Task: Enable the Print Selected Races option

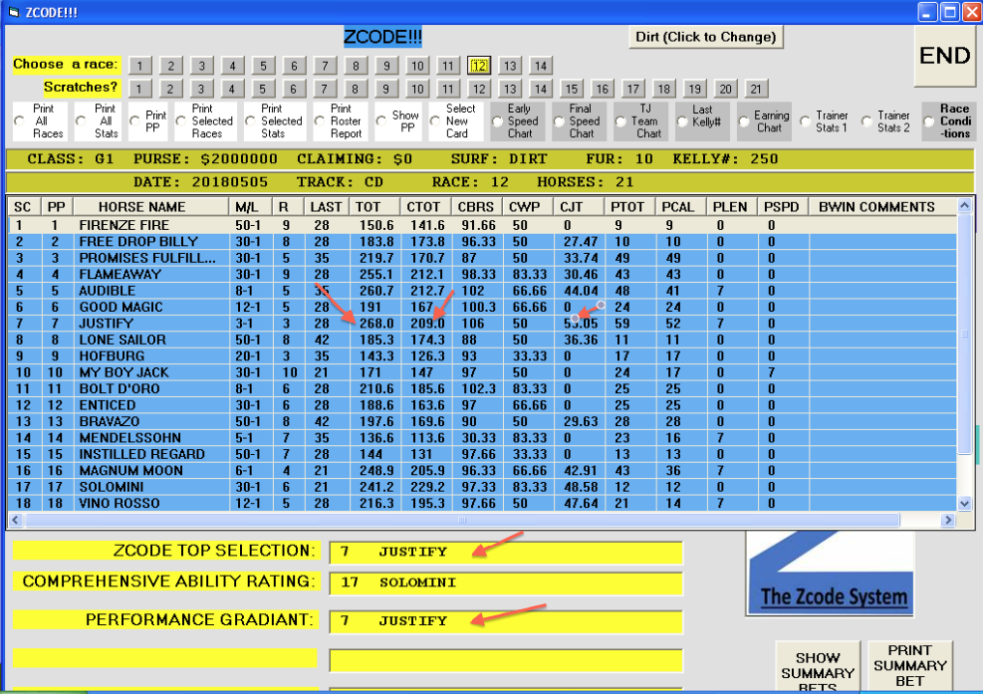Action: pyautogui.click(x=181, y=121)
